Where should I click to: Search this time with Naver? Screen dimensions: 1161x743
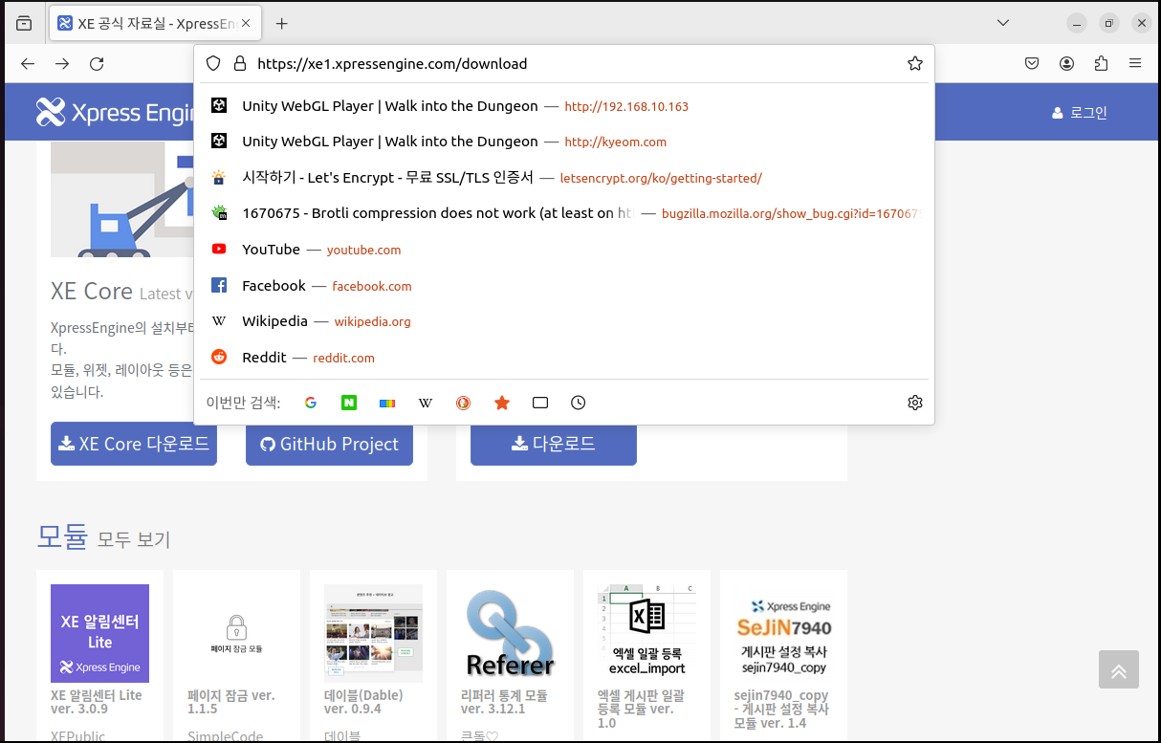[x=349, y=404]
